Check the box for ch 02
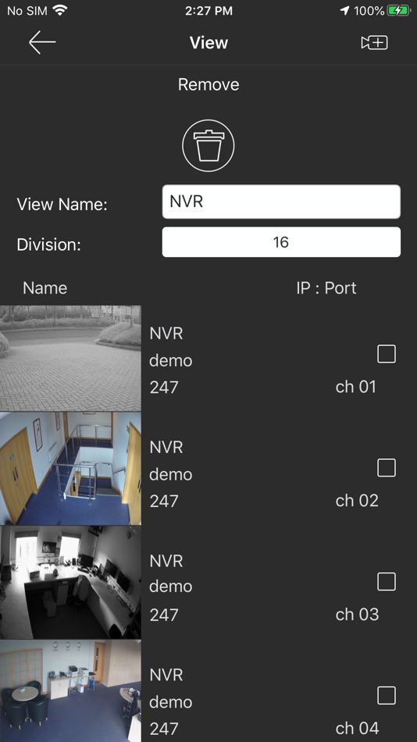The height and width of the screenshot is (742, 417). click(x=387, y=468)
